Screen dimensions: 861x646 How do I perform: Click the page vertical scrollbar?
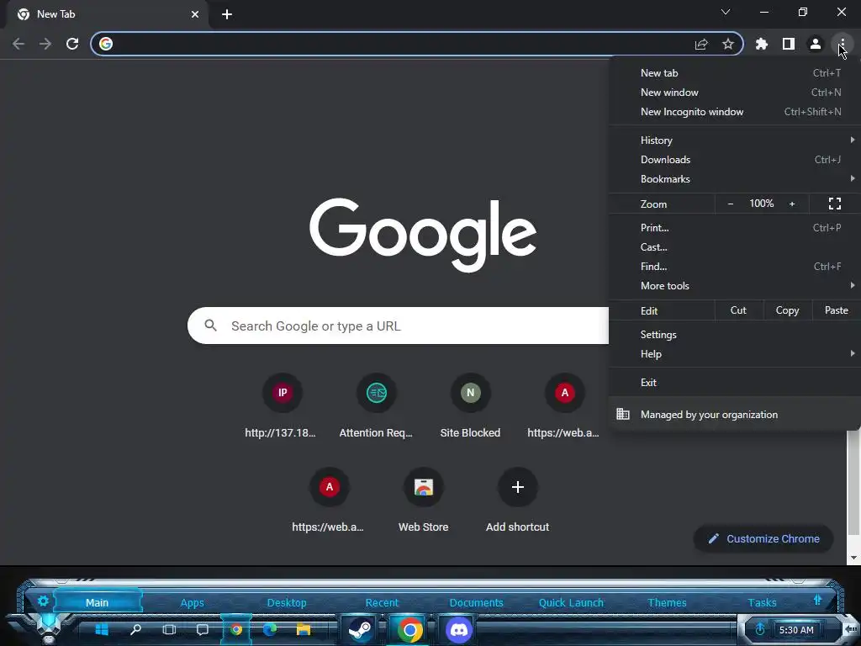853,484
